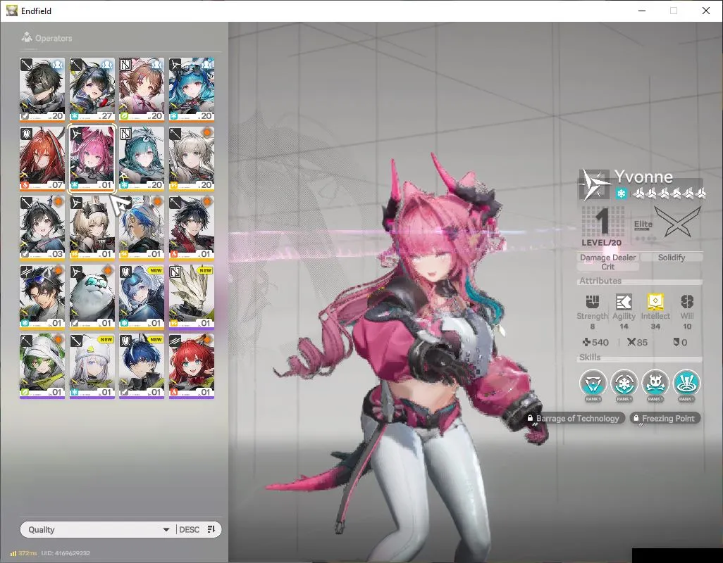Click the Intellect value 34
Screen dimensions: 723x563
[655, 327]
